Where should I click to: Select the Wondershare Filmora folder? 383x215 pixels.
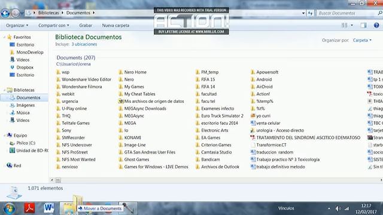(79, 87)
